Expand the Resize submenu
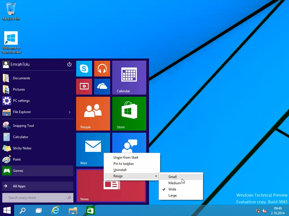Screen dimensions: 289x216 click(x=132, y=176)
